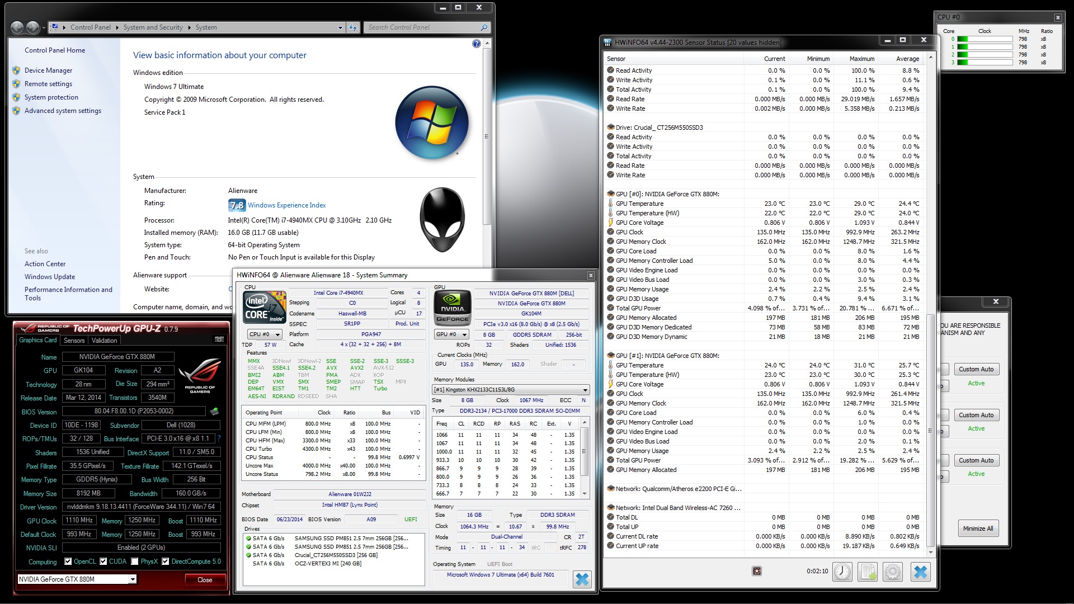
Task: Click the Intel Core i7 logo in System Summary
Action: [x=265, y=307]
